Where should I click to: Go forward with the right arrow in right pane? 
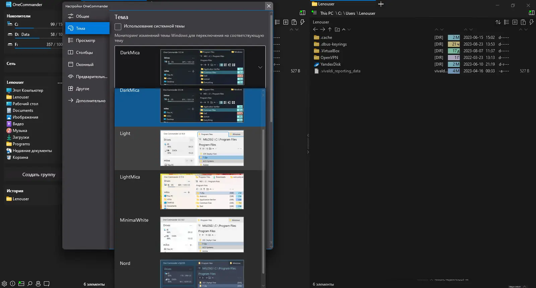(323, 29)
